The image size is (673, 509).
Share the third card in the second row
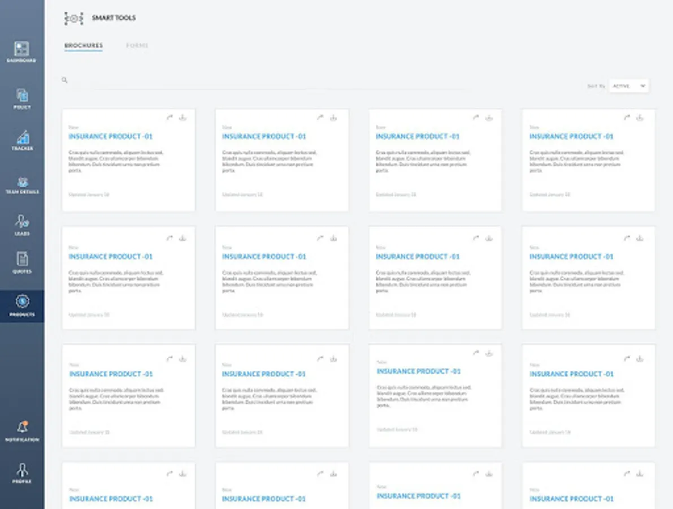(x=476, y=238)
